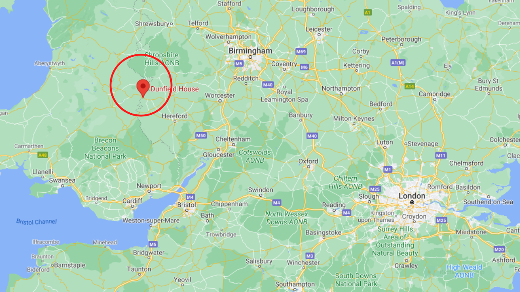Screen dimensions: 520x292
Task: Select the A14 road badge near Cambridge
Action: click(409, 86)
